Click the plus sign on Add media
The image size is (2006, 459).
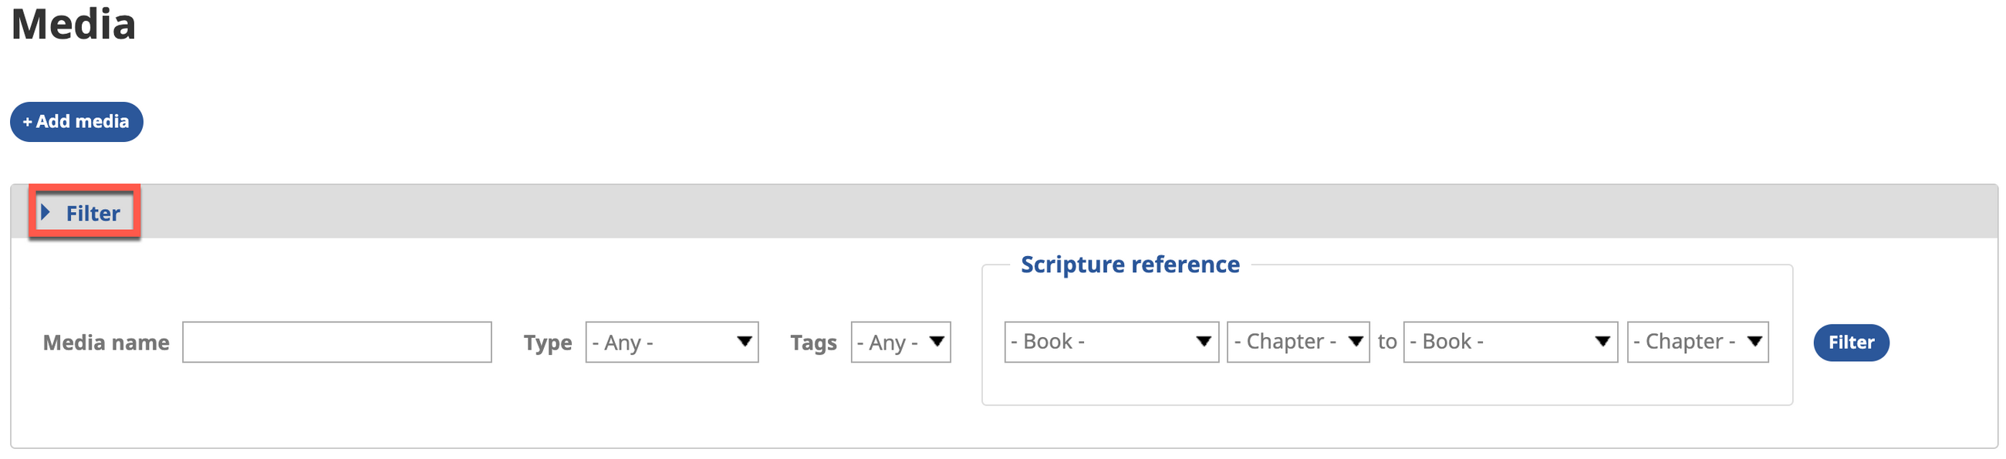(x=27, y=122)
